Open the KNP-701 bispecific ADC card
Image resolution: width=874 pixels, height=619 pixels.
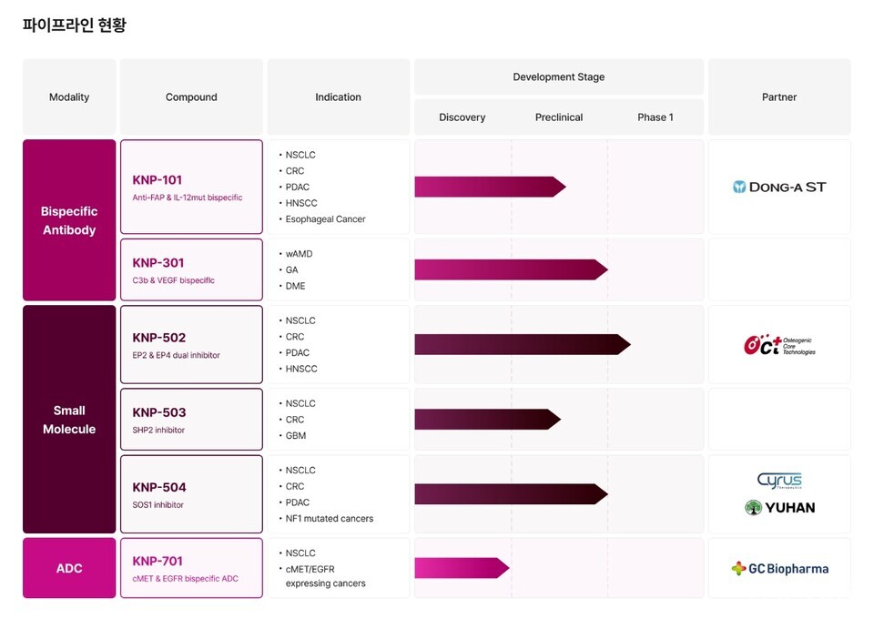coord(191,568)
